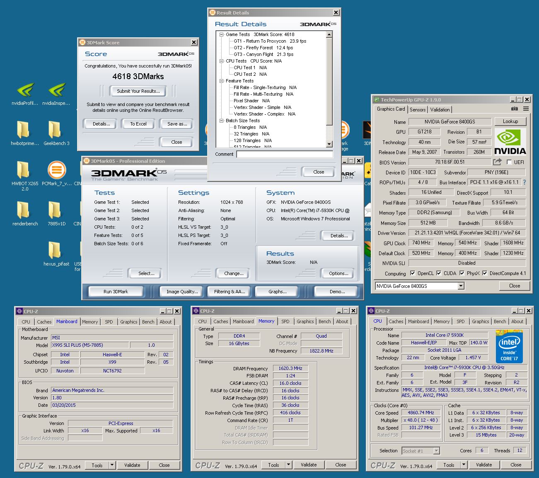
Task: Open the Socket #1 selection dropdown
Action: click(436, 451)
